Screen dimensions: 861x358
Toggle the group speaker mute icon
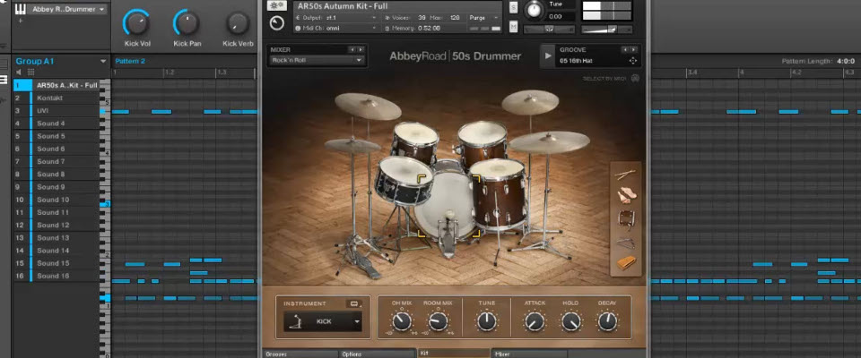19,72
